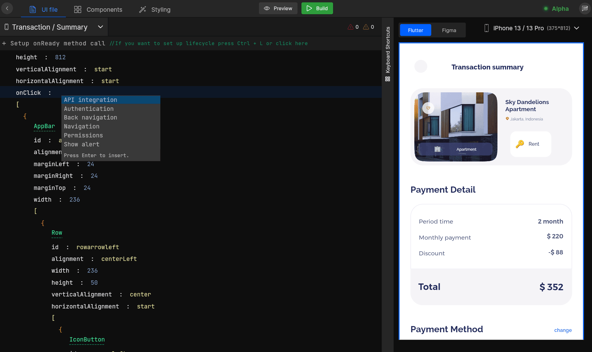Screen dimensions: 592x352
Task: Click the back arrow in the top left
Action: coord(7,8)
